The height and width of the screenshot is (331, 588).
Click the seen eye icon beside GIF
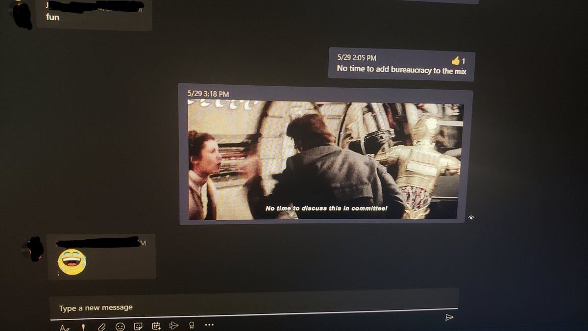[471, 217]
